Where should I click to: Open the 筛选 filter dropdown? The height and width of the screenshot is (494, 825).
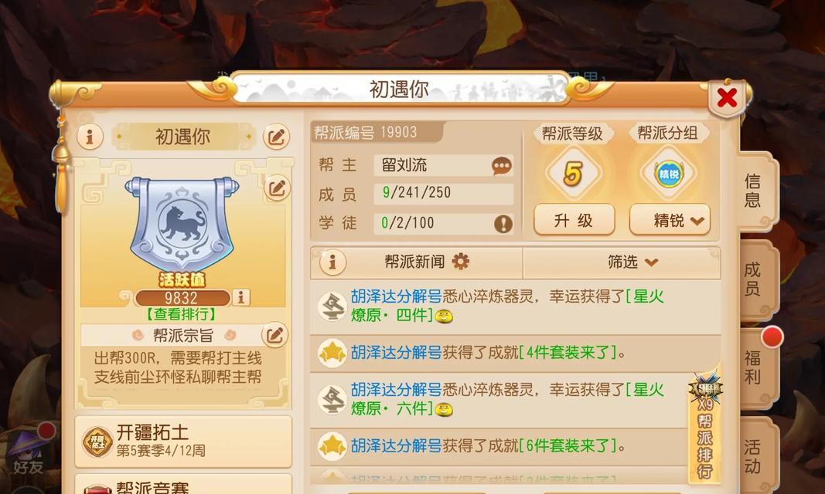tap(632, 262)
